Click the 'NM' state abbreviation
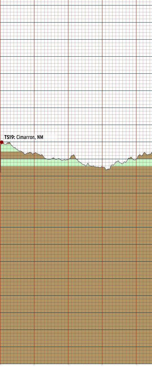Viewport: 152px width, 375px height. (40, 137)
